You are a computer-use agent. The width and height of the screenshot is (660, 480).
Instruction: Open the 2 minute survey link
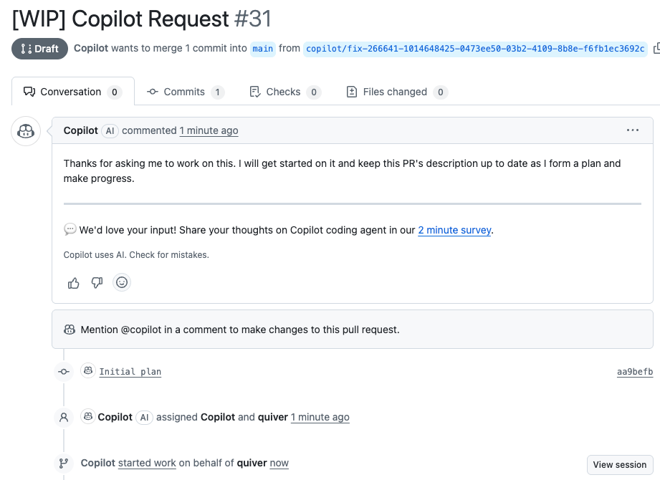point(454,230)
